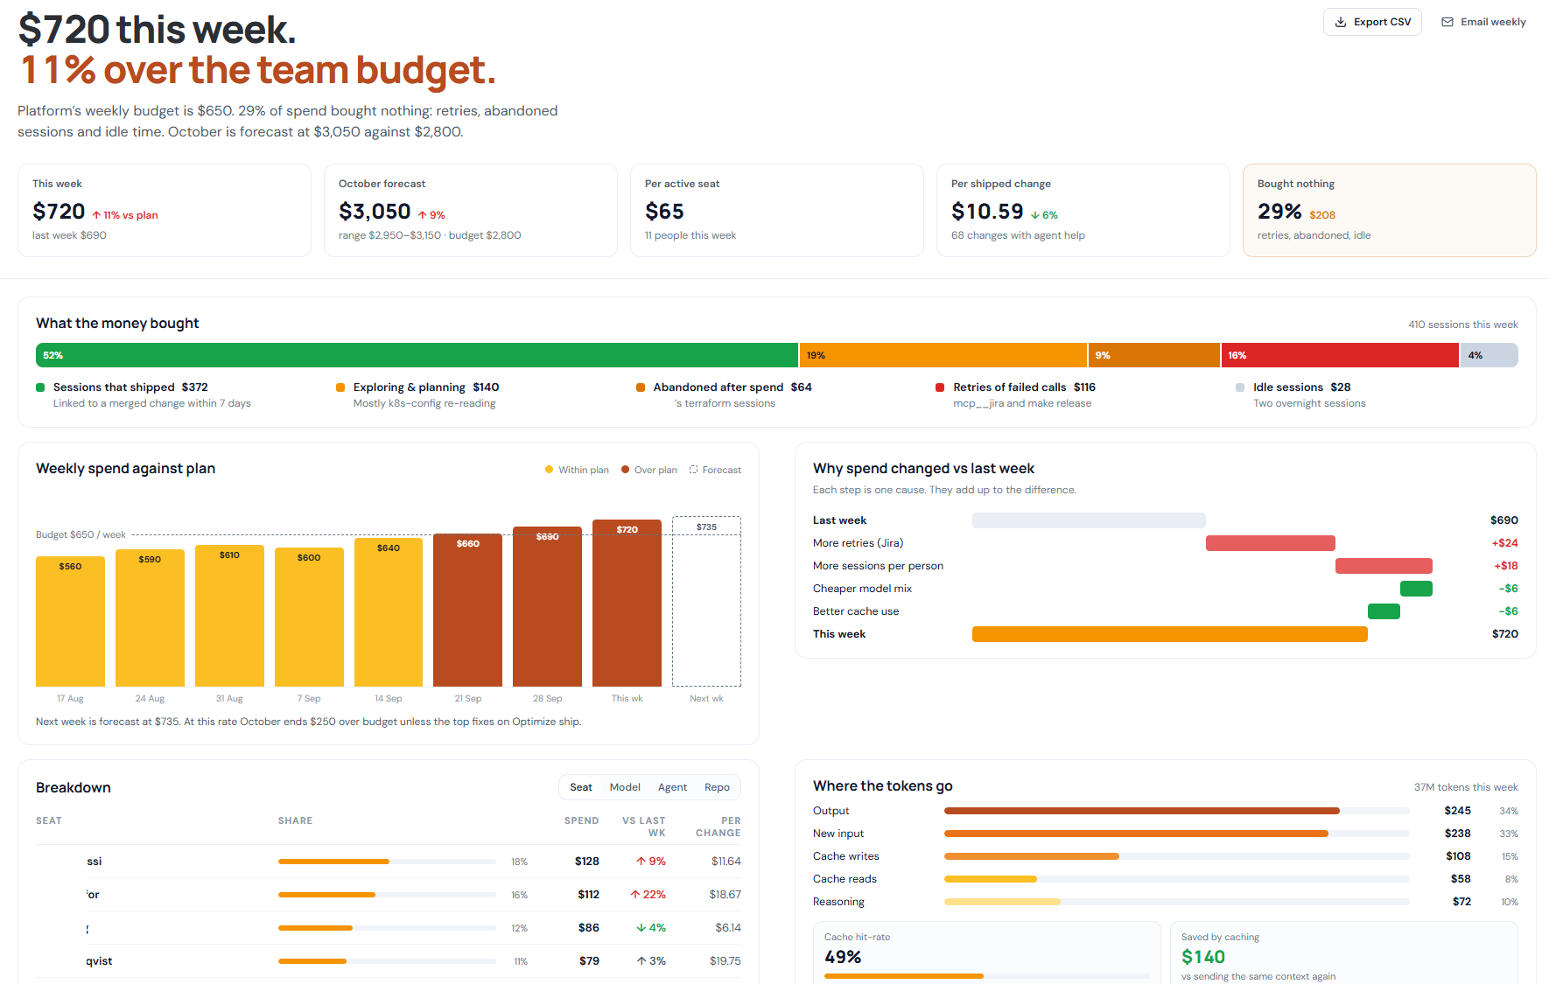The width and height of the screenshot is (1549, 984).
Task: Toggle the Forecast legend item
Action: click(x=715, y=470)
